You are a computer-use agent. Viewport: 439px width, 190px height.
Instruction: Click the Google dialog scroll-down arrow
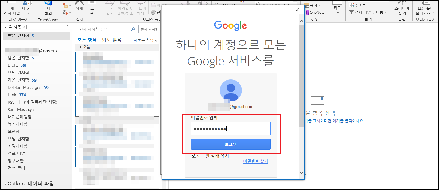[301, 173]
